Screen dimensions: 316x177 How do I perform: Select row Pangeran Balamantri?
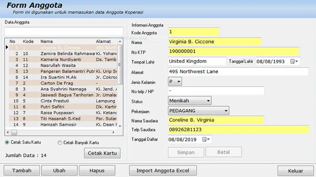63,72
